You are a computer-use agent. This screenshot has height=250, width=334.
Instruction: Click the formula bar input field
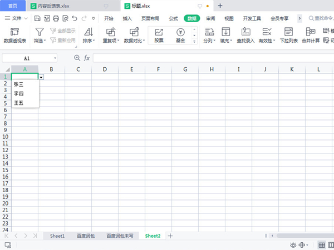(x=212, y=58)
